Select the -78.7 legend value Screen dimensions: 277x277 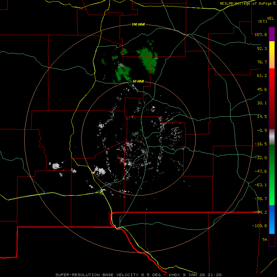pos(261,199)
